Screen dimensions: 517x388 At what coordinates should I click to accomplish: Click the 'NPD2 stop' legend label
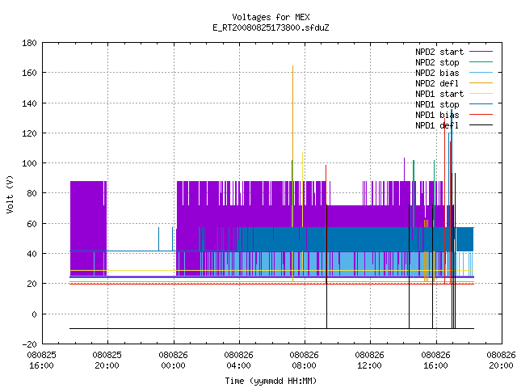(x=437, y=62)
